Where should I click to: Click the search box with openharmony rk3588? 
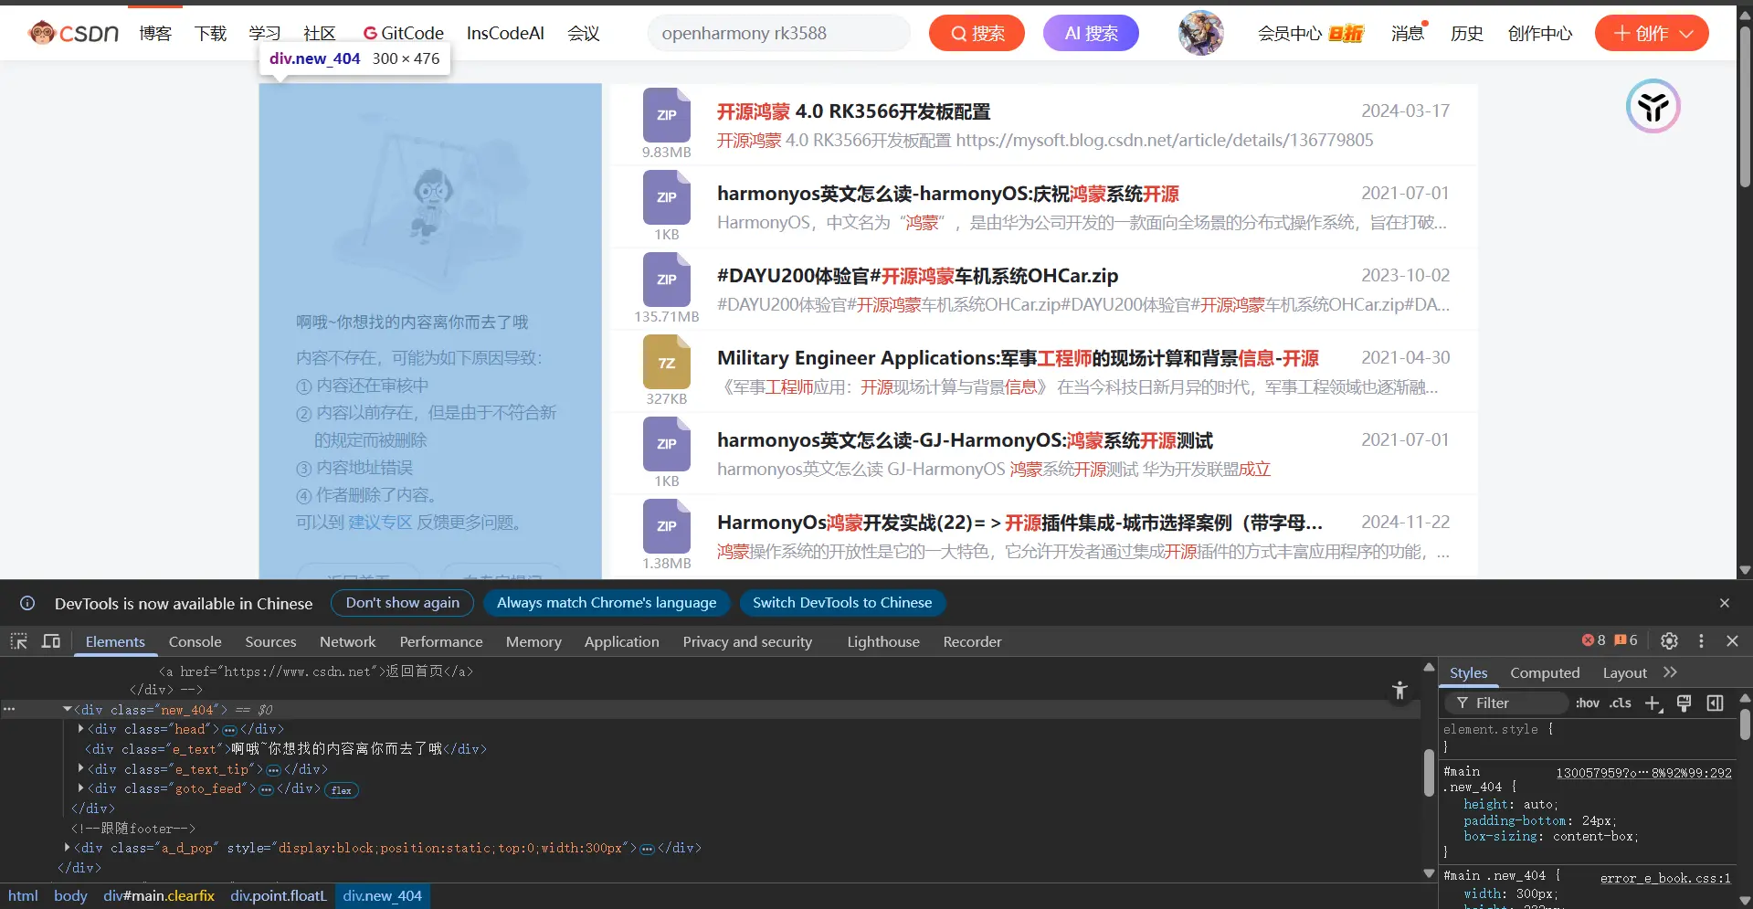tap(779, 33)
